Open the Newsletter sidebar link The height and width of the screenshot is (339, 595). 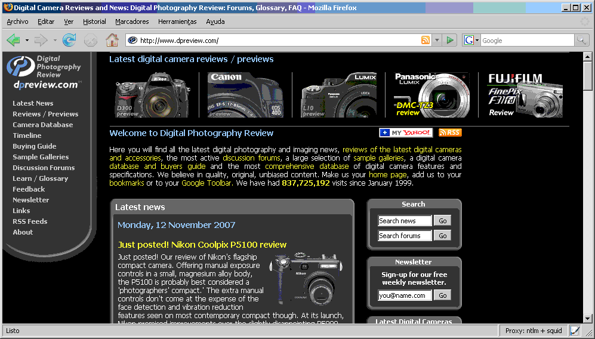point(31,200)
